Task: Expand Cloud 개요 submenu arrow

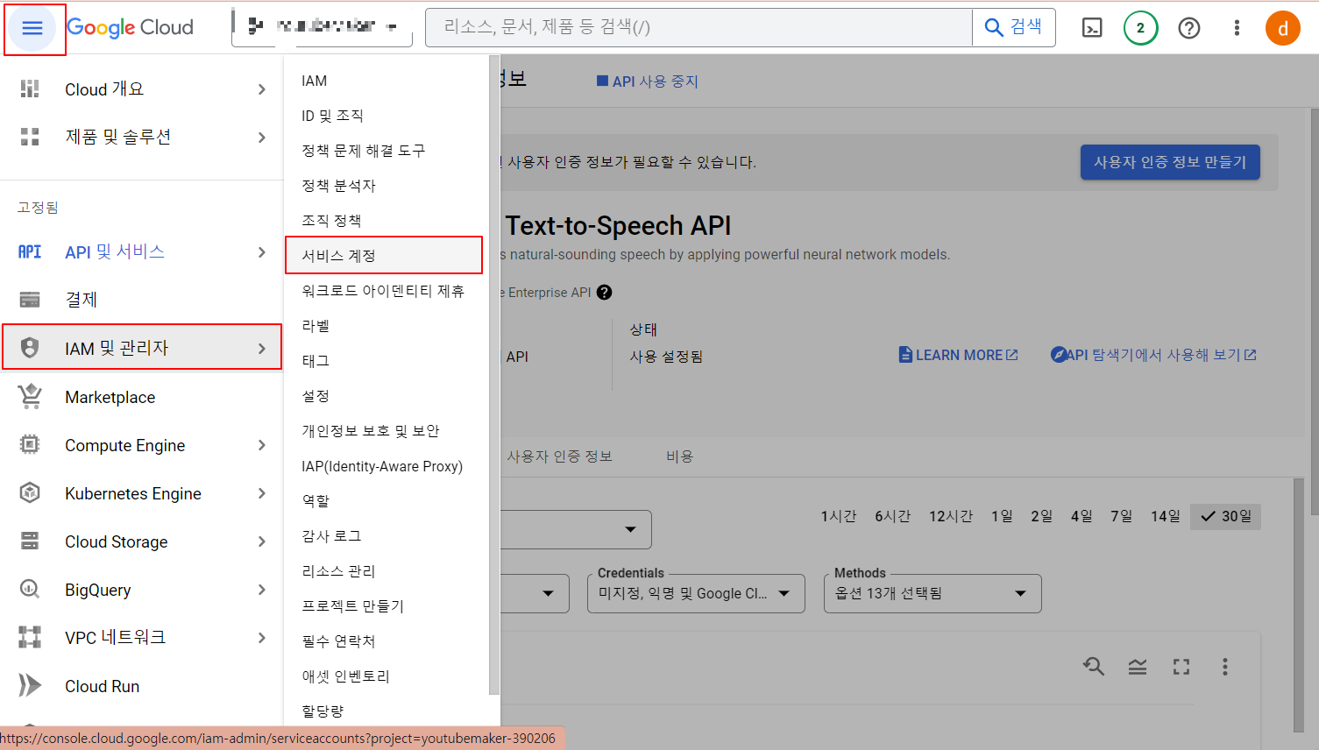Action: click(261, 89)
